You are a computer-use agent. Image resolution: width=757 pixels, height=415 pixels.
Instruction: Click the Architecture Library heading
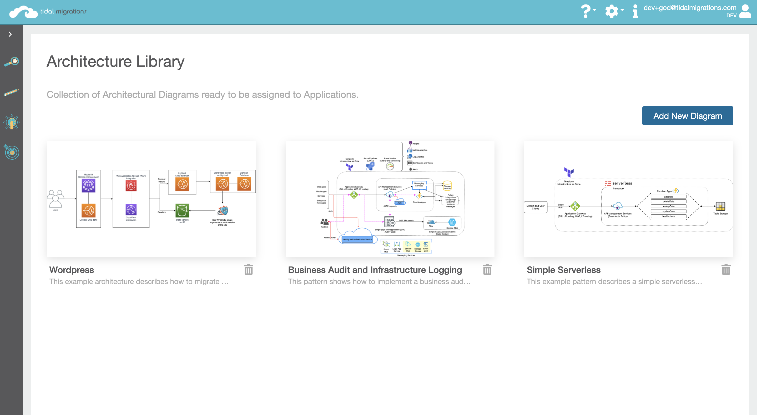pyautogui.click(x=115, y=62)
